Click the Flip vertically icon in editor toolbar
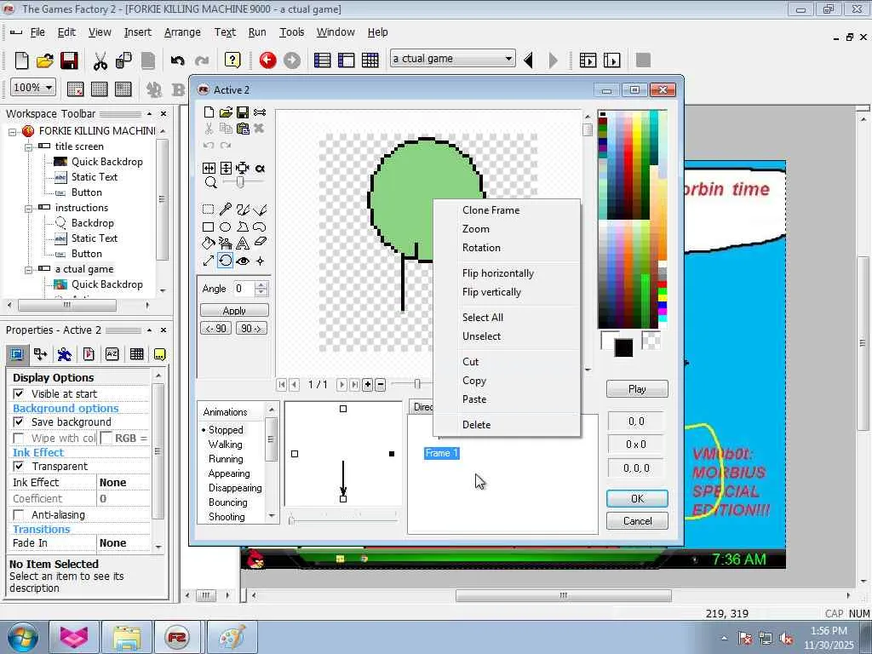 [226, 168]
